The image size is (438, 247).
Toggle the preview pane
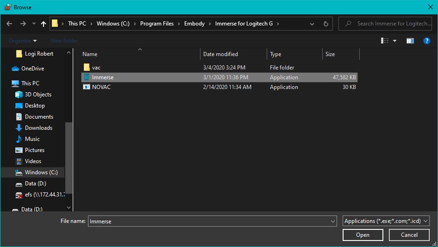click(410, 41)
